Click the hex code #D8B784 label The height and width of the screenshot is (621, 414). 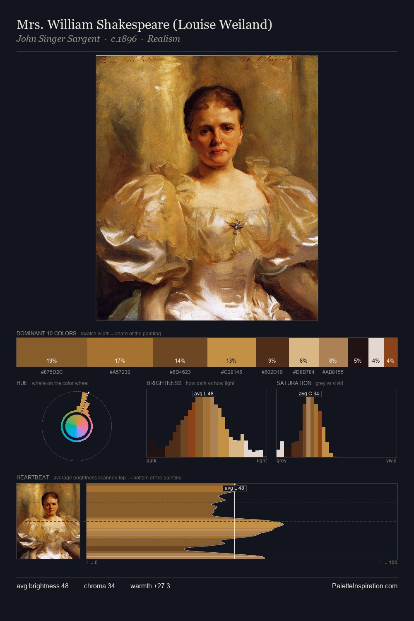coord(303,372)
